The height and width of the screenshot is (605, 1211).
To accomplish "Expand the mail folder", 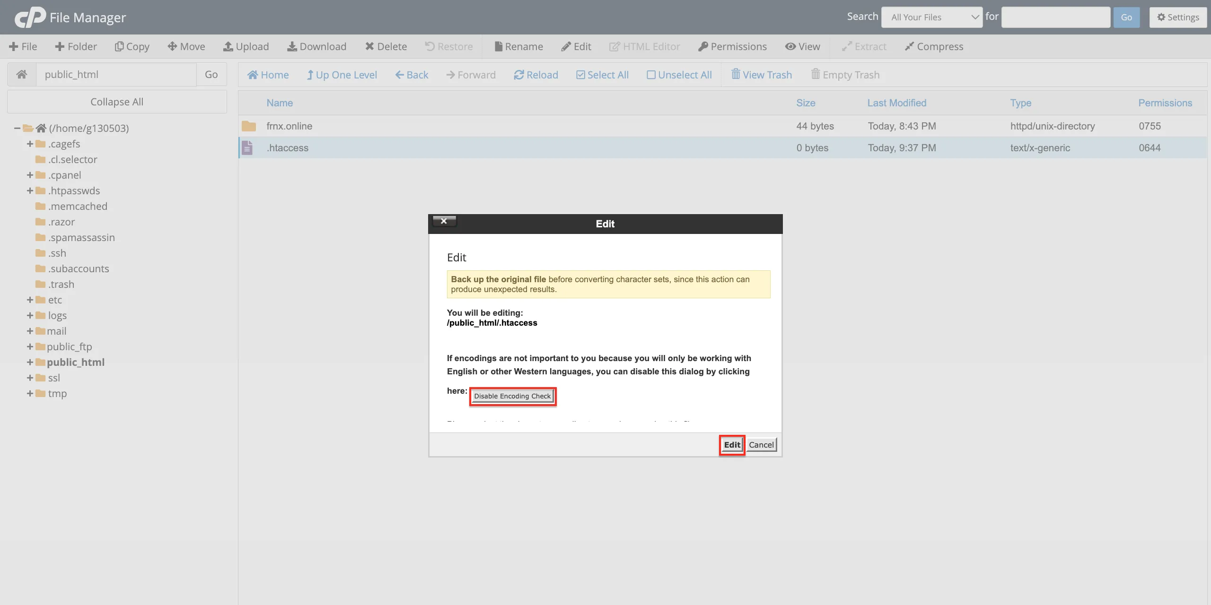I will point(30,331).
